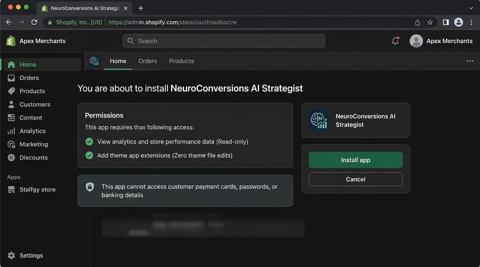Click the Shopify bag logo
This screenshot has height=267, width=480.
[x=11, y=41]
